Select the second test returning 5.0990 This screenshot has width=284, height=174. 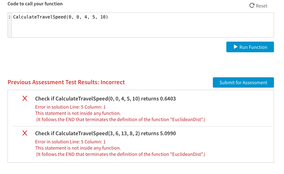(x=105, y=134)
